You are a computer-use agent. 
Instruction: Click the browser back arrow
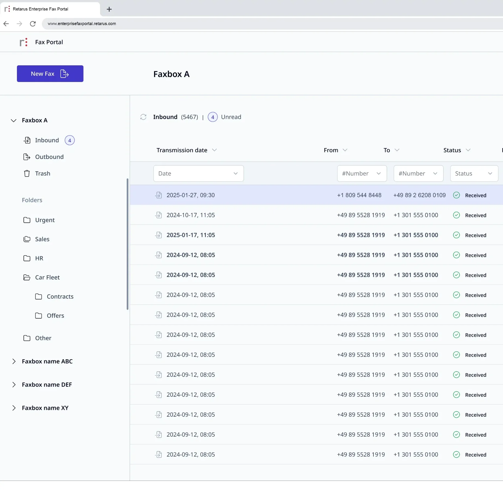[6, 24]
